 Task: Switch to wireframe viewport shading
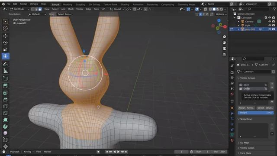[x=210, y=9]
